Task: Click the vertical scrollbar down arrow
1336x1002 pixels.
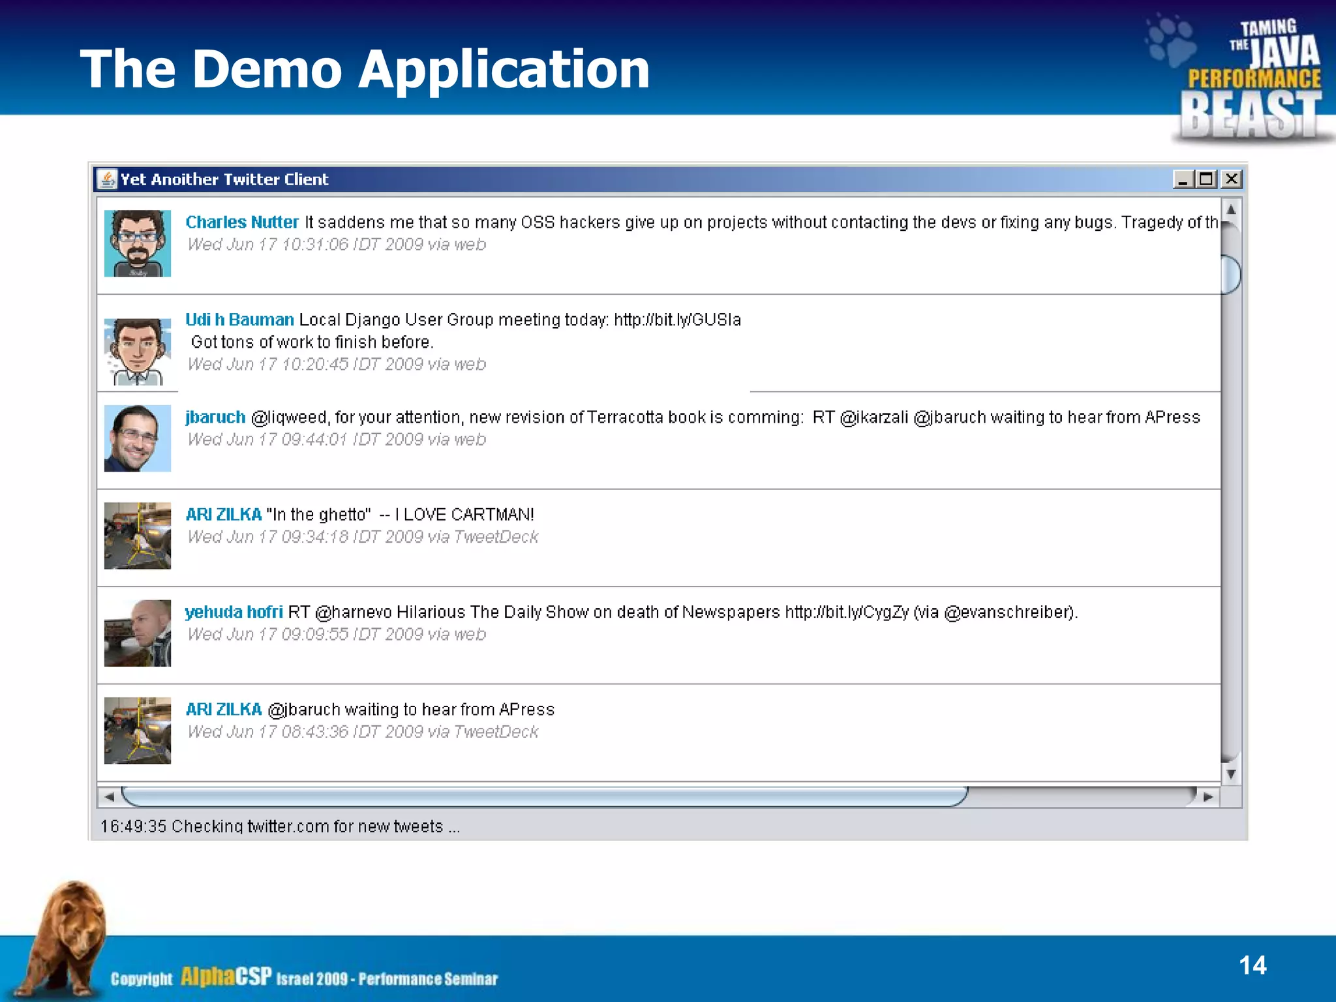Action: [1231, 774]
